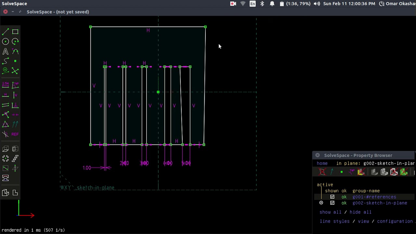Open the g001-#references group
Image resolution: width=416 pixels, height=234 pixels.
click(x=374, y=197)
